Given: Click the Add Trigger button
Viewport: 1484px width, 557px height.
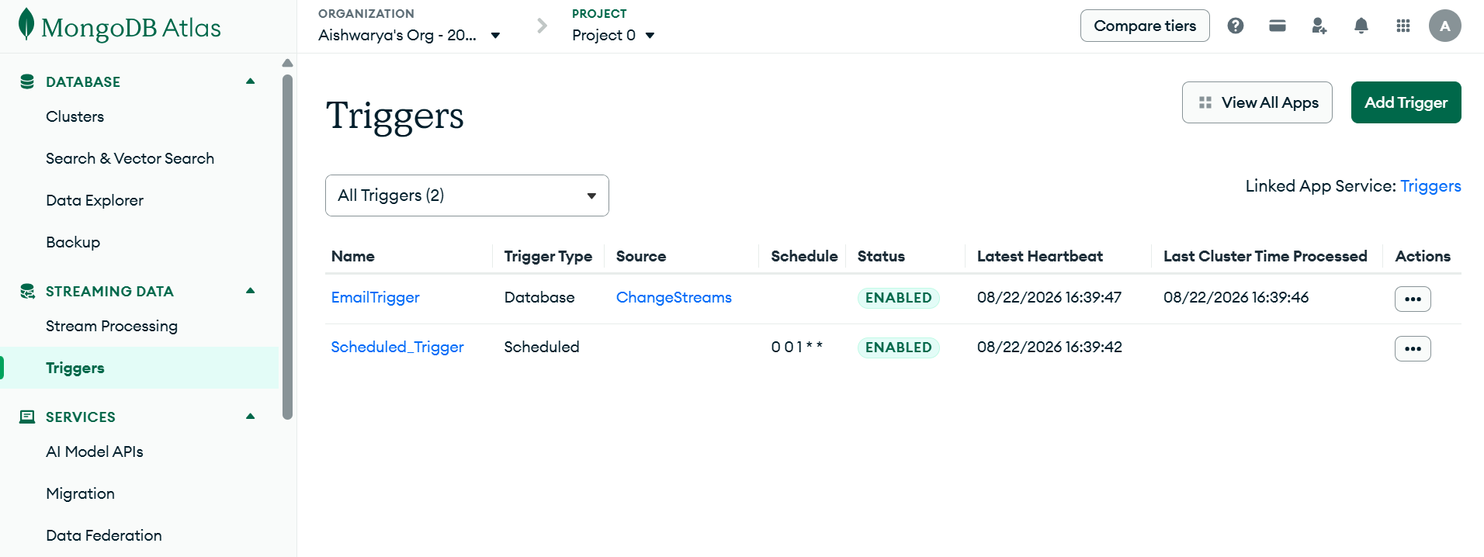Looking at the screenshot, I should (x=1406, y=102).
